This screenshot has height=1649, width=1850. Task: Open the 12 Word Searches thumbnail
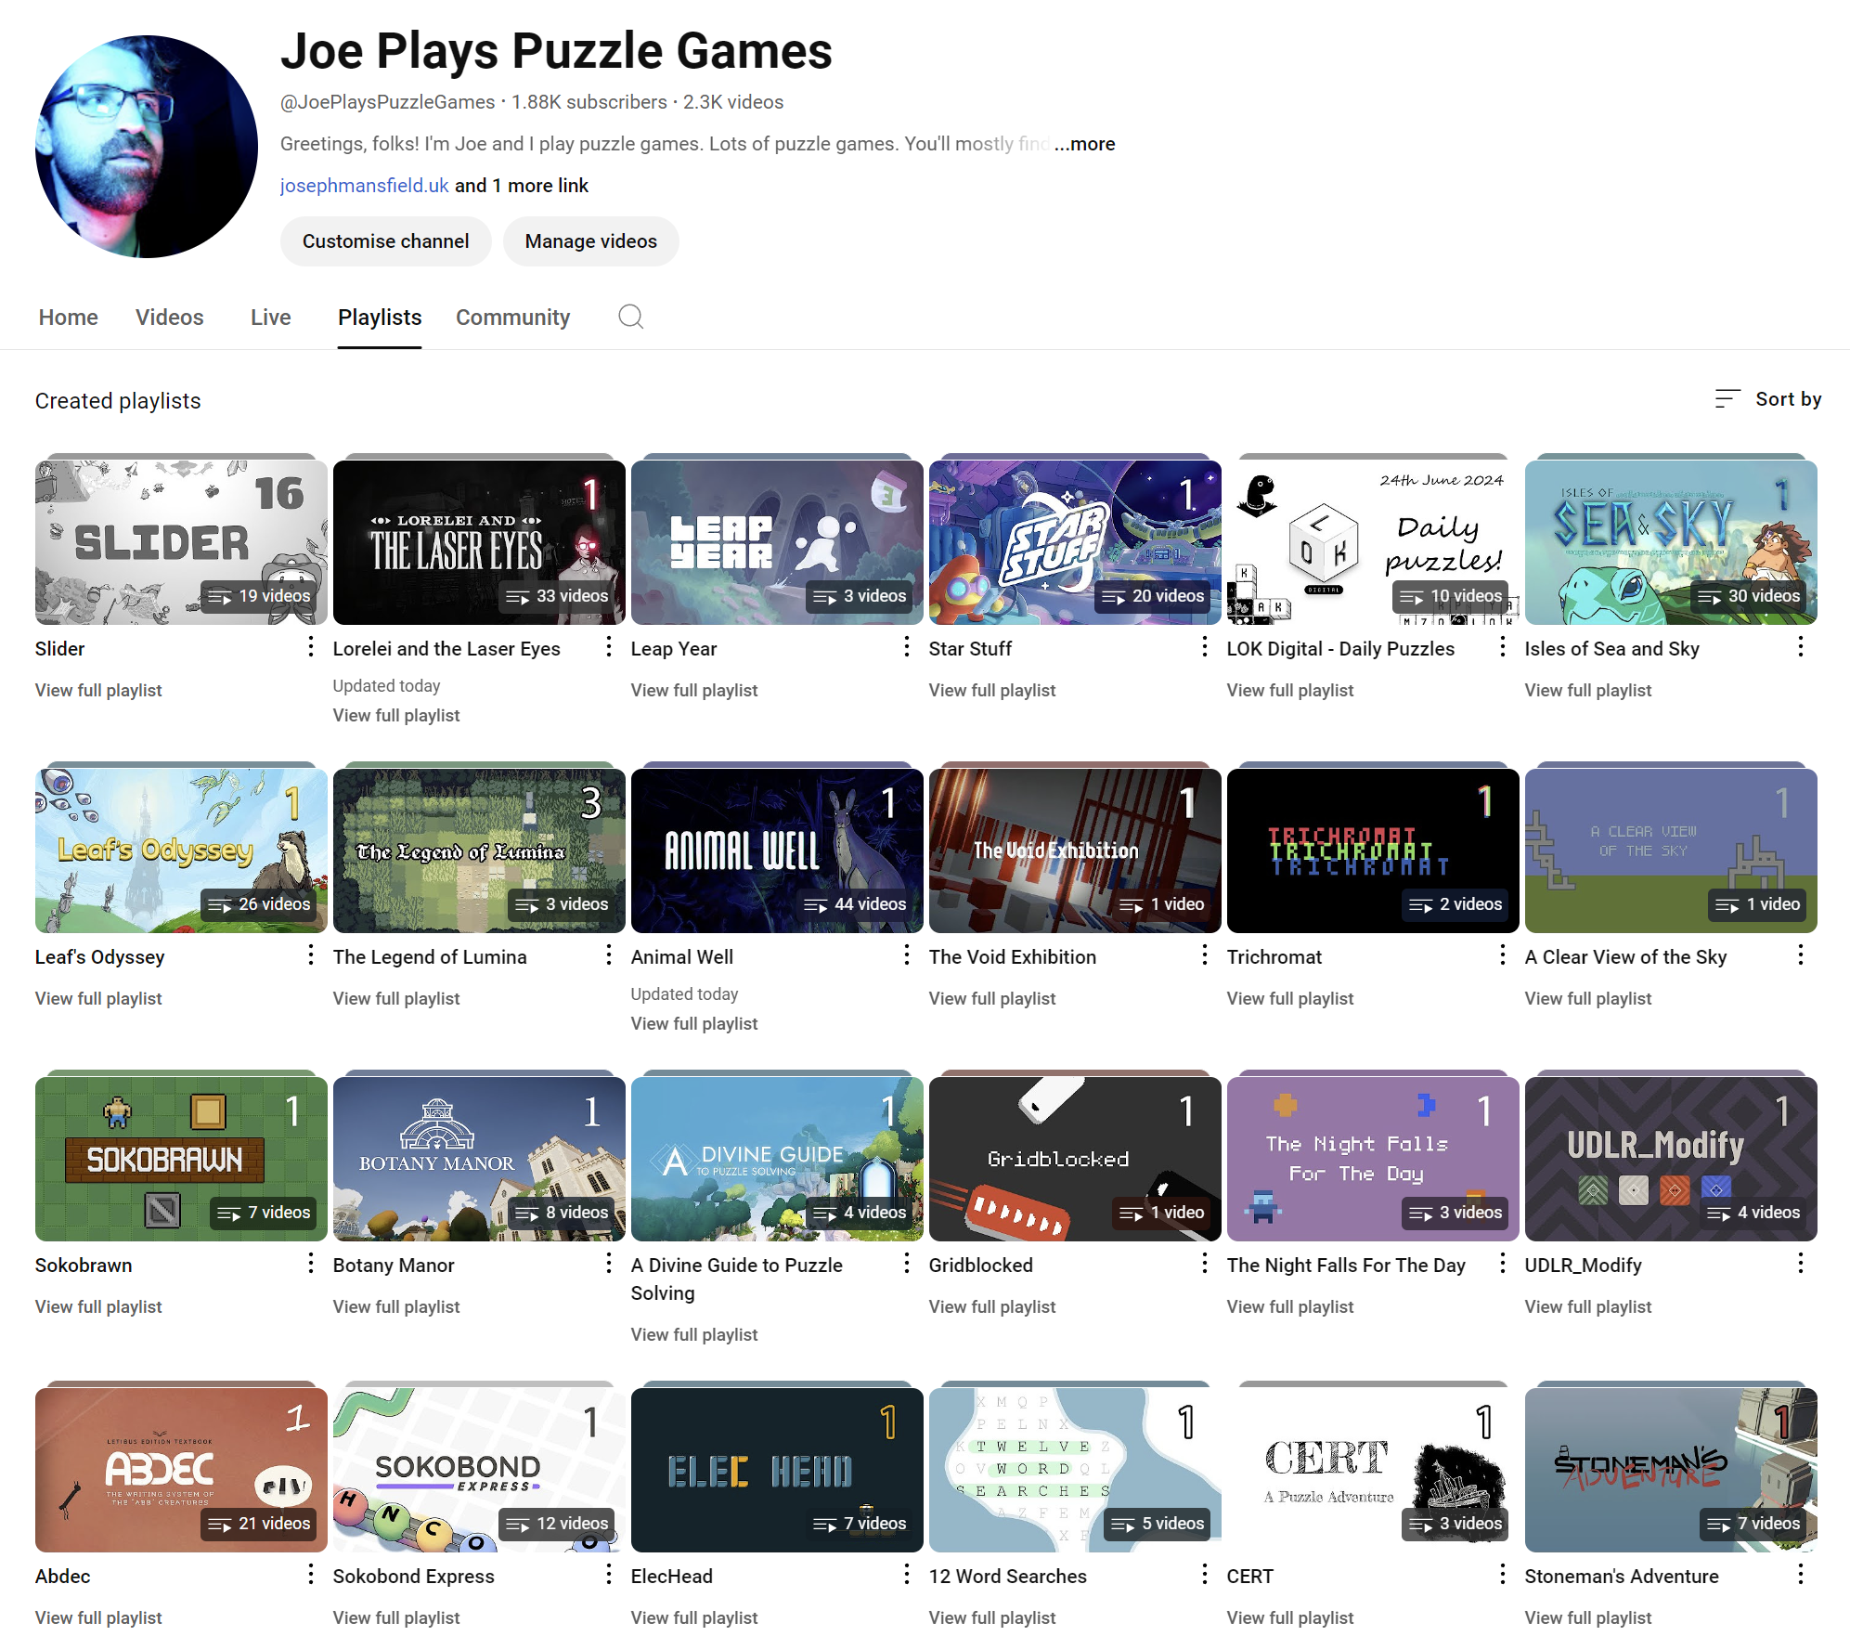pos(1075,1470)
